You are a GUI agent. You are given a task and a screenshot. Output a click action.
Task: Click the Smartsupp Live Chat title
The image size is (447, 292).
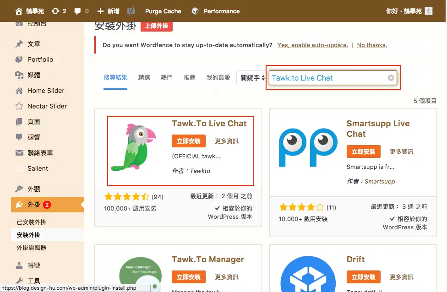pyautogui.click(x=378, y=129)
